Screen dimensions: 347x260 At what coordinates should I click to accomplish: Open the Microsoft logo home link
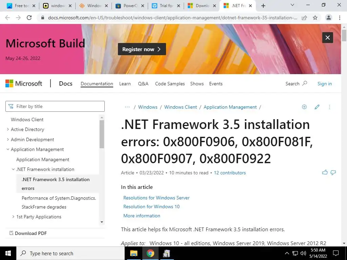(x=24, y=84)
